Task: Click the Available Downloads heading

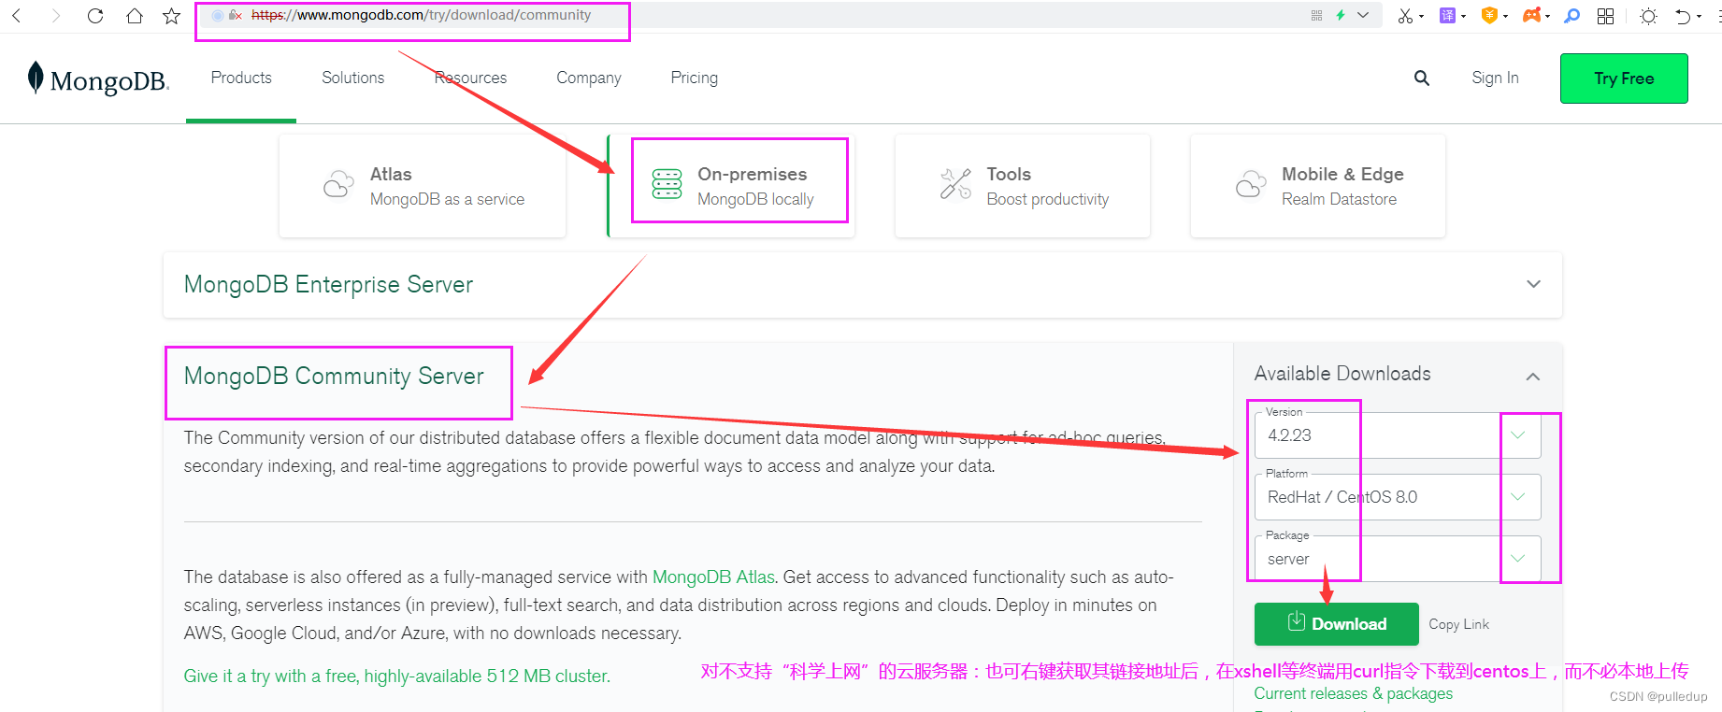Action: tap(1342, 374)
